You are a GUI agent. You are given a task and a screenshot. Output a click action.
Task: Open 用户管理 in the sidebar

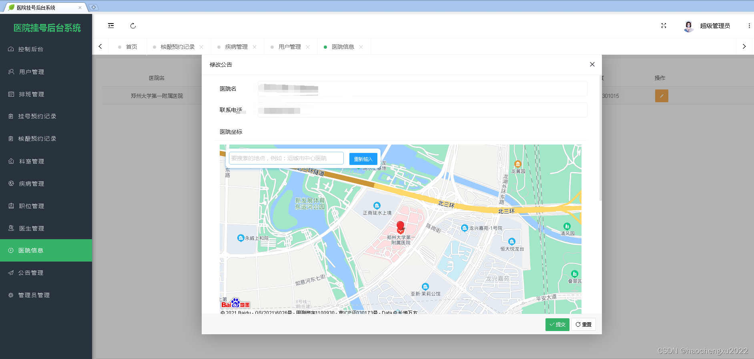pyautogui.click(x=46, y=72)
